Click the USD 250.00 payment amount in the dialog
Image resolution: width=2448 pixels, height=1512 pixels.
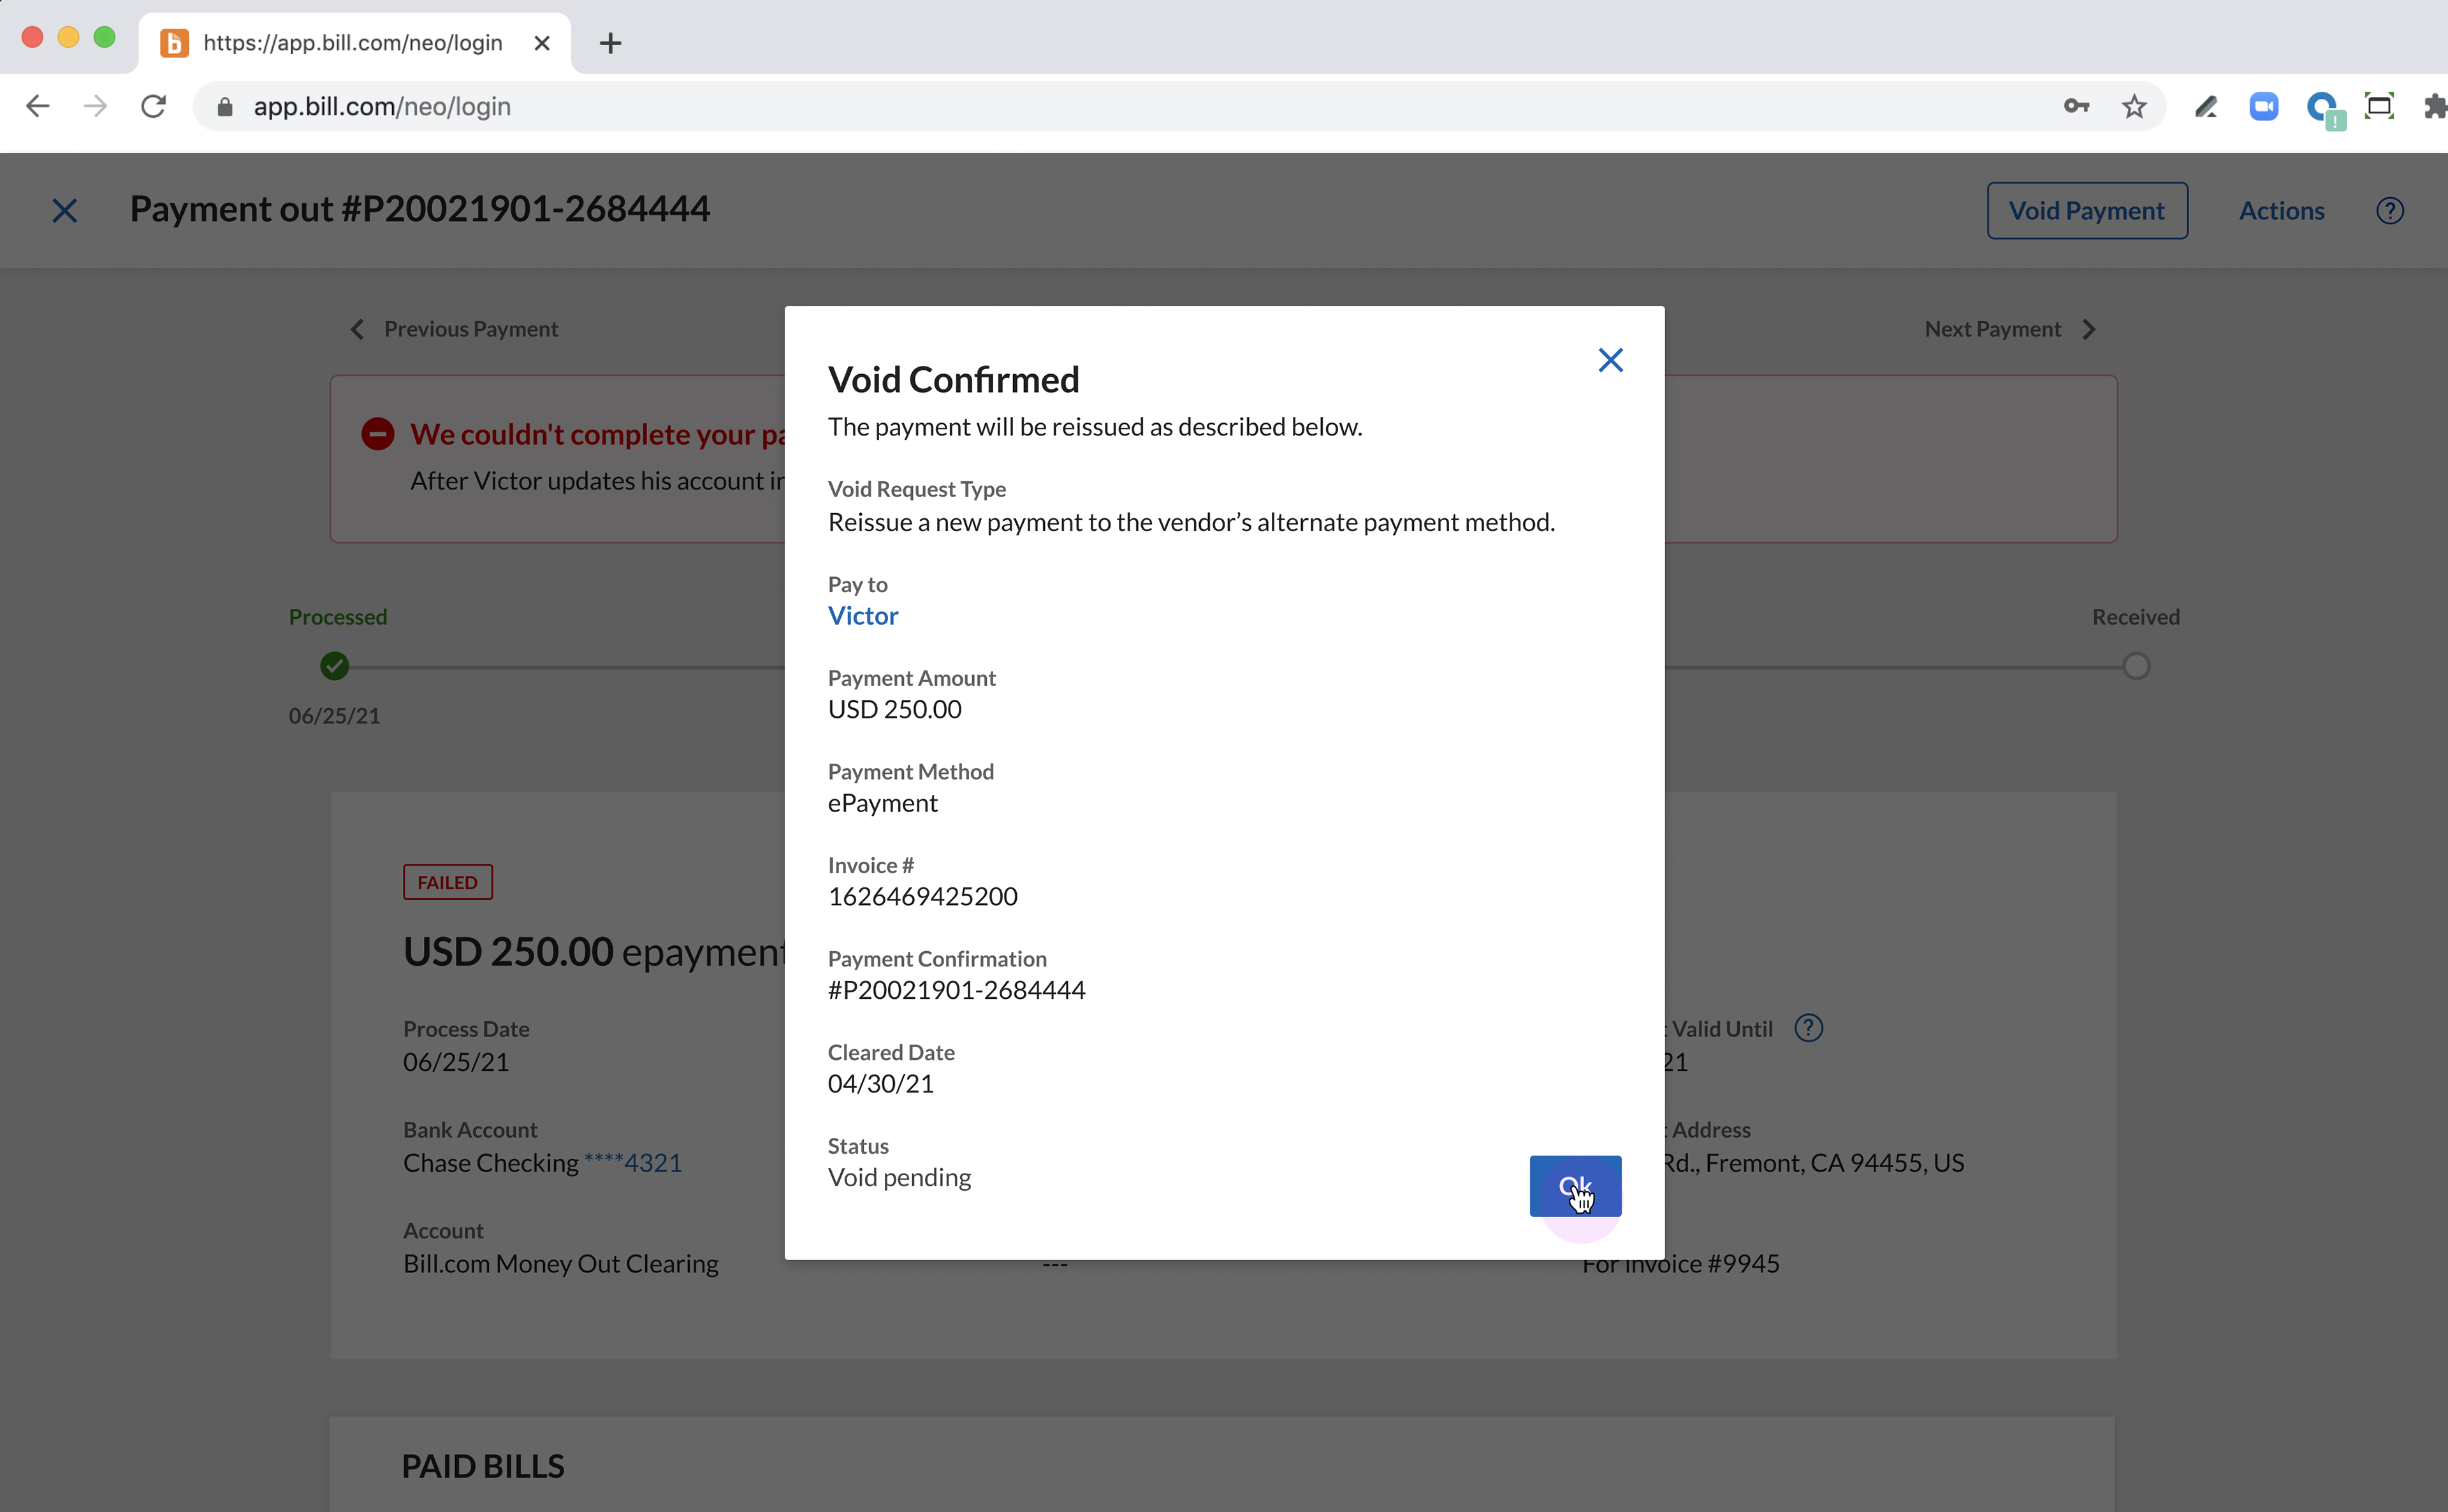[x=895, y=709]
